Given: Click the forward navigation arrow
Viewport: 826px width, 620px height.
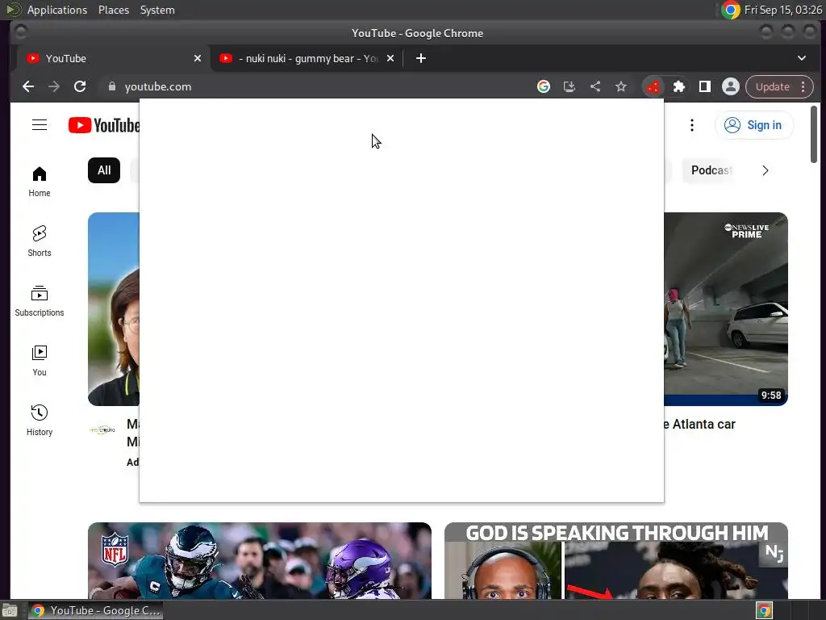Looking at the screenshot, I should tap(54, 86).
